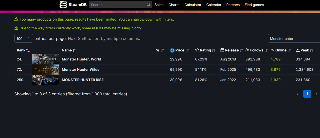Open the Calculator page

point(193,5)
